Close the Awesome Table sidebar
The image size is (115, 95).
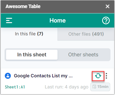tap(107, 6)
